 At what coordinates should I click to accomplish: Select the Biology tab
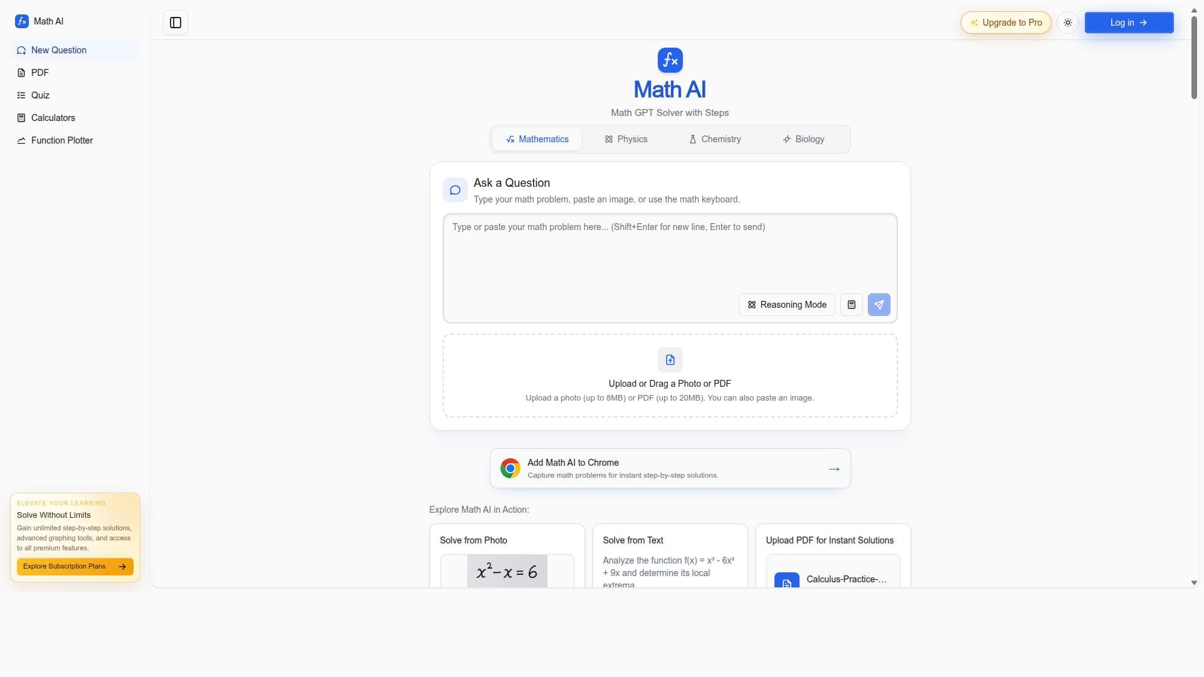(803, 139)
